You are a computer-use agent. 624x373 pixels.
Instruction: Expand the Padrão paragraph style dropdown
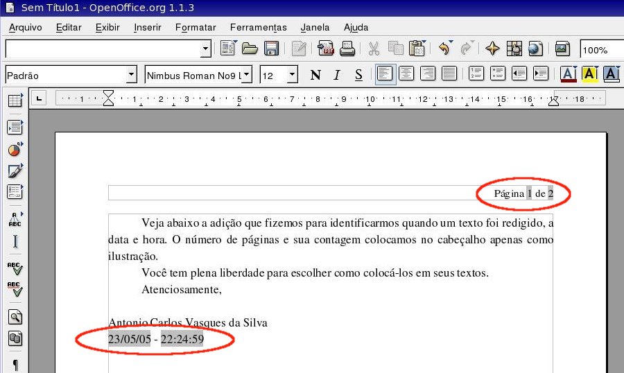[132, 75]
